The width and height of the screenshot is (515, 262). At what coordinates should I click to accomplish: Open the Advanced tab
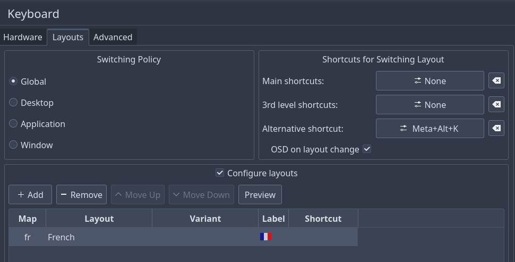[113, 37]
